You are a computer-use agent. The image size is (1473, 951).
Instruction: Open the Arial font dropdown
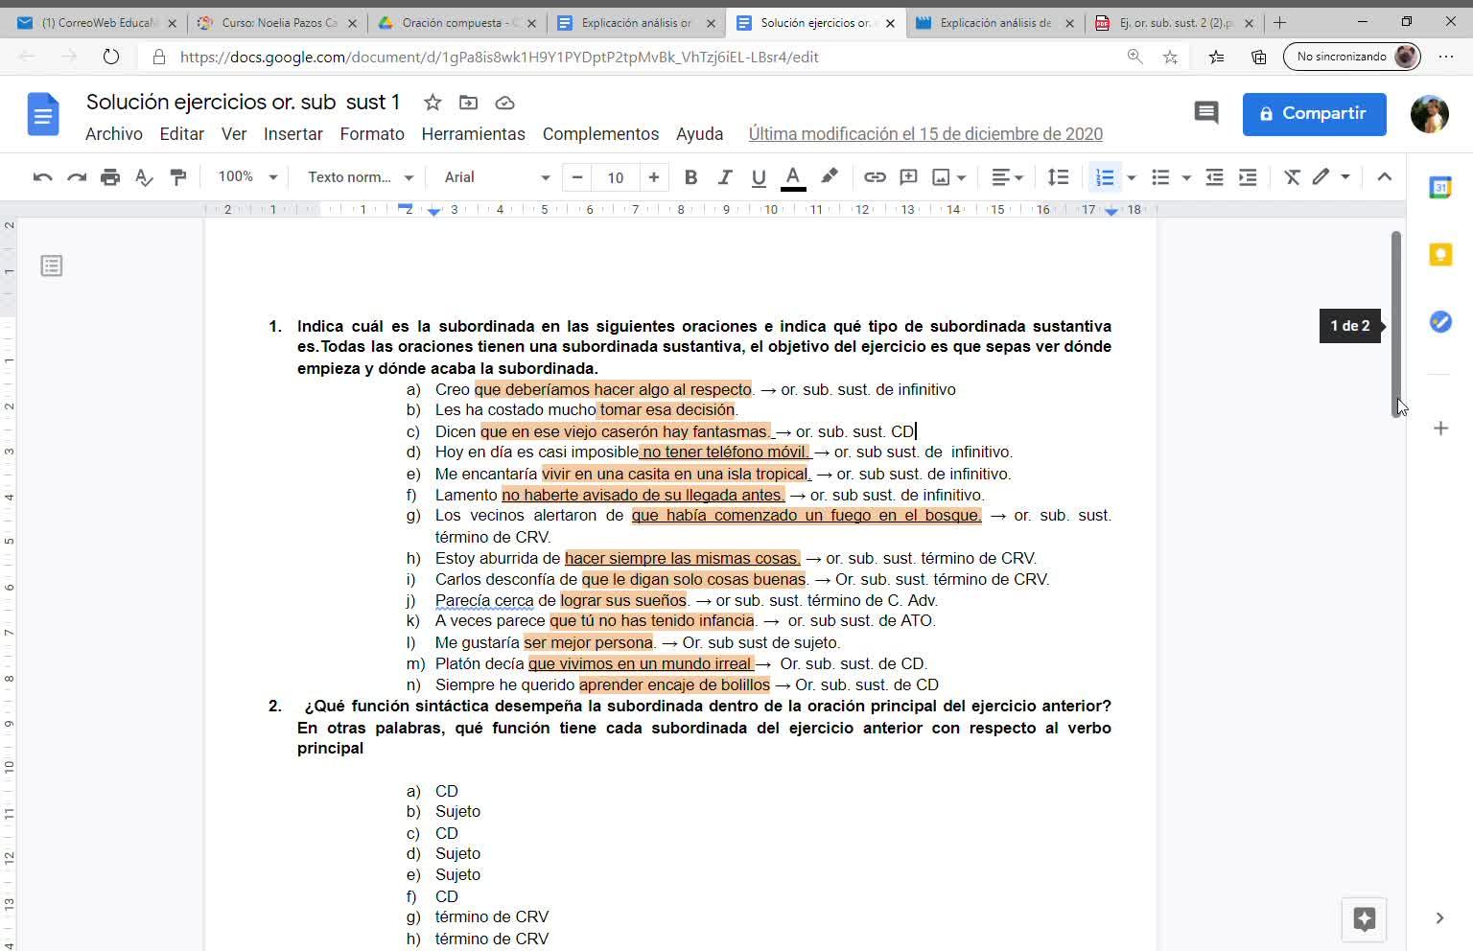[x=496, y=177]
